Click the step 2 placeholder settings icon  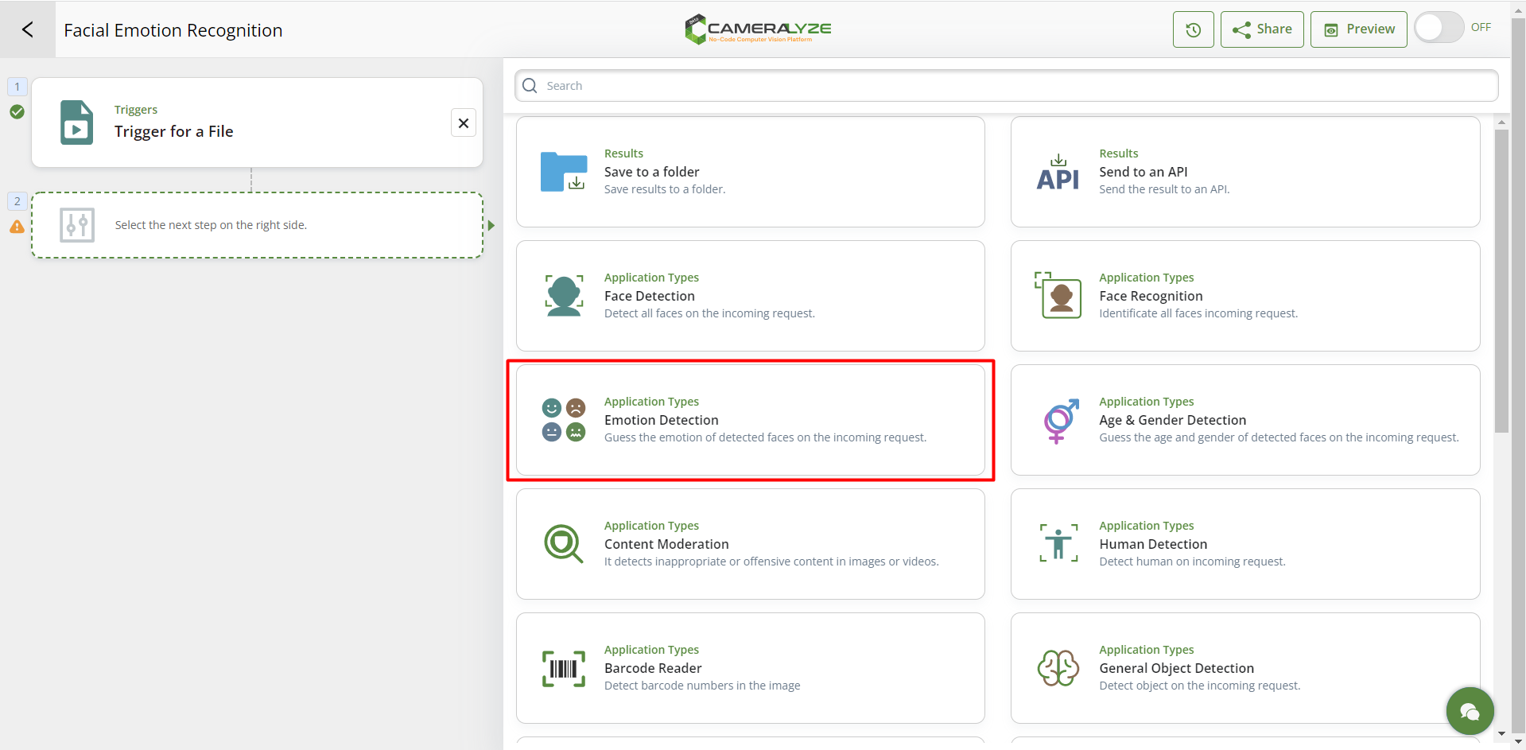(77, 225)
